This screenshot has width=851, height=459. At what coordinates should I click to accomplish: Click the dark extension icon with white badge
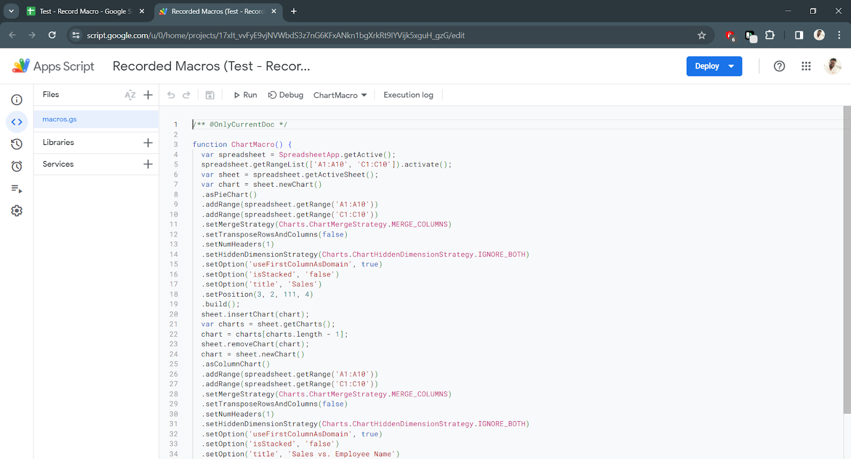pos(750,36)
